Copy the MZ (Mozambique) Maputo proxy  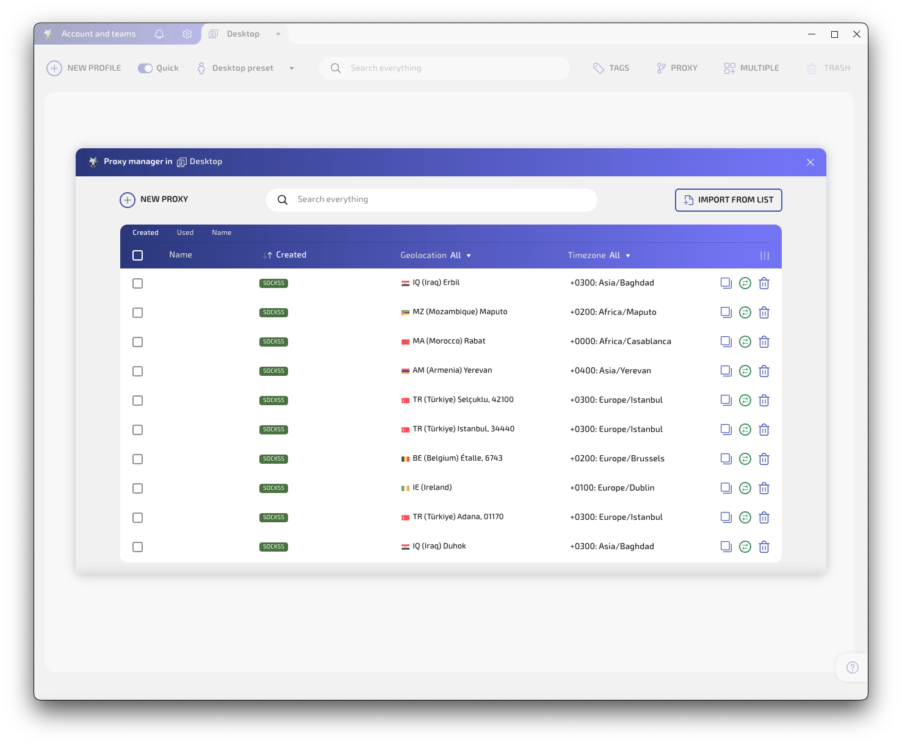click(x=726, y=312)
